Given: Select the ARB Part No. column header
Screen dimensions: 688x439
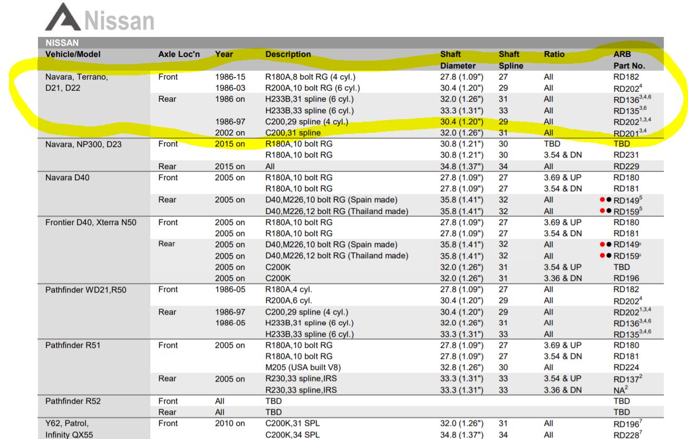Looking at the screenshot, I should pos(628,60).
